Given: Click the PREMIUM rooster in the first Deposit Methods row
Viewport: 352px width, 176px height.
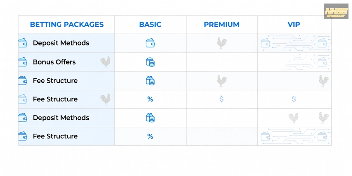Looking at the screenshot, I should tap(222, 43).
